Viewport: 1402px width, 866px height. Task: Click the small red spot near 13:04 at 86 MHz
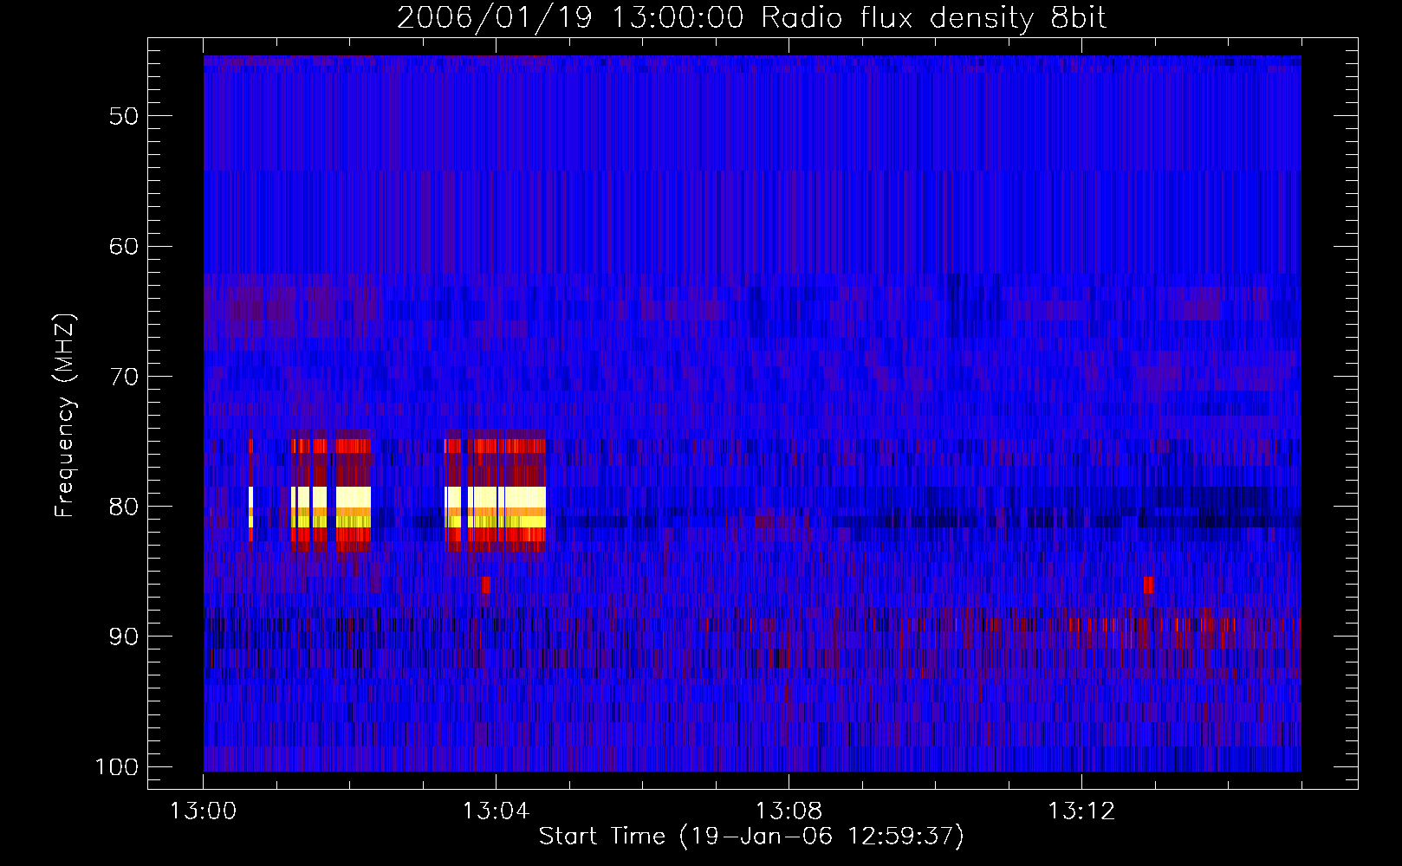coord(485,585)
